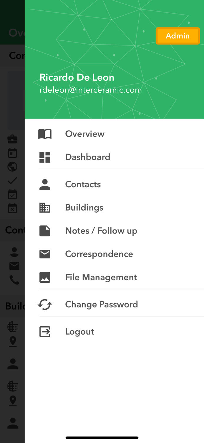Viewport: 204px width, 443px height.
Task: Open Correspondence from the drawer
Action: click(x=99, y=254)
